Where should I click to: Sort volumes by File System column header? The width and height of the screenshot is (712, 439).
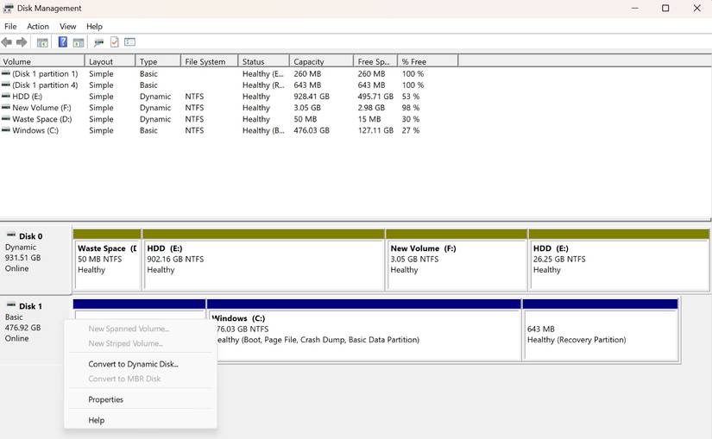tap(205, 61)
